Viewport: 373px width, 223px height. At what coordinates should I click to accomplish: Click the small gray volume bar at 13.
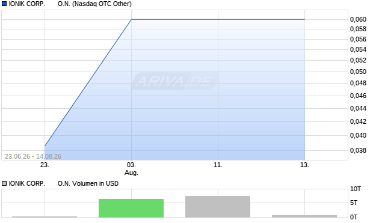click(x=304, y=216)
